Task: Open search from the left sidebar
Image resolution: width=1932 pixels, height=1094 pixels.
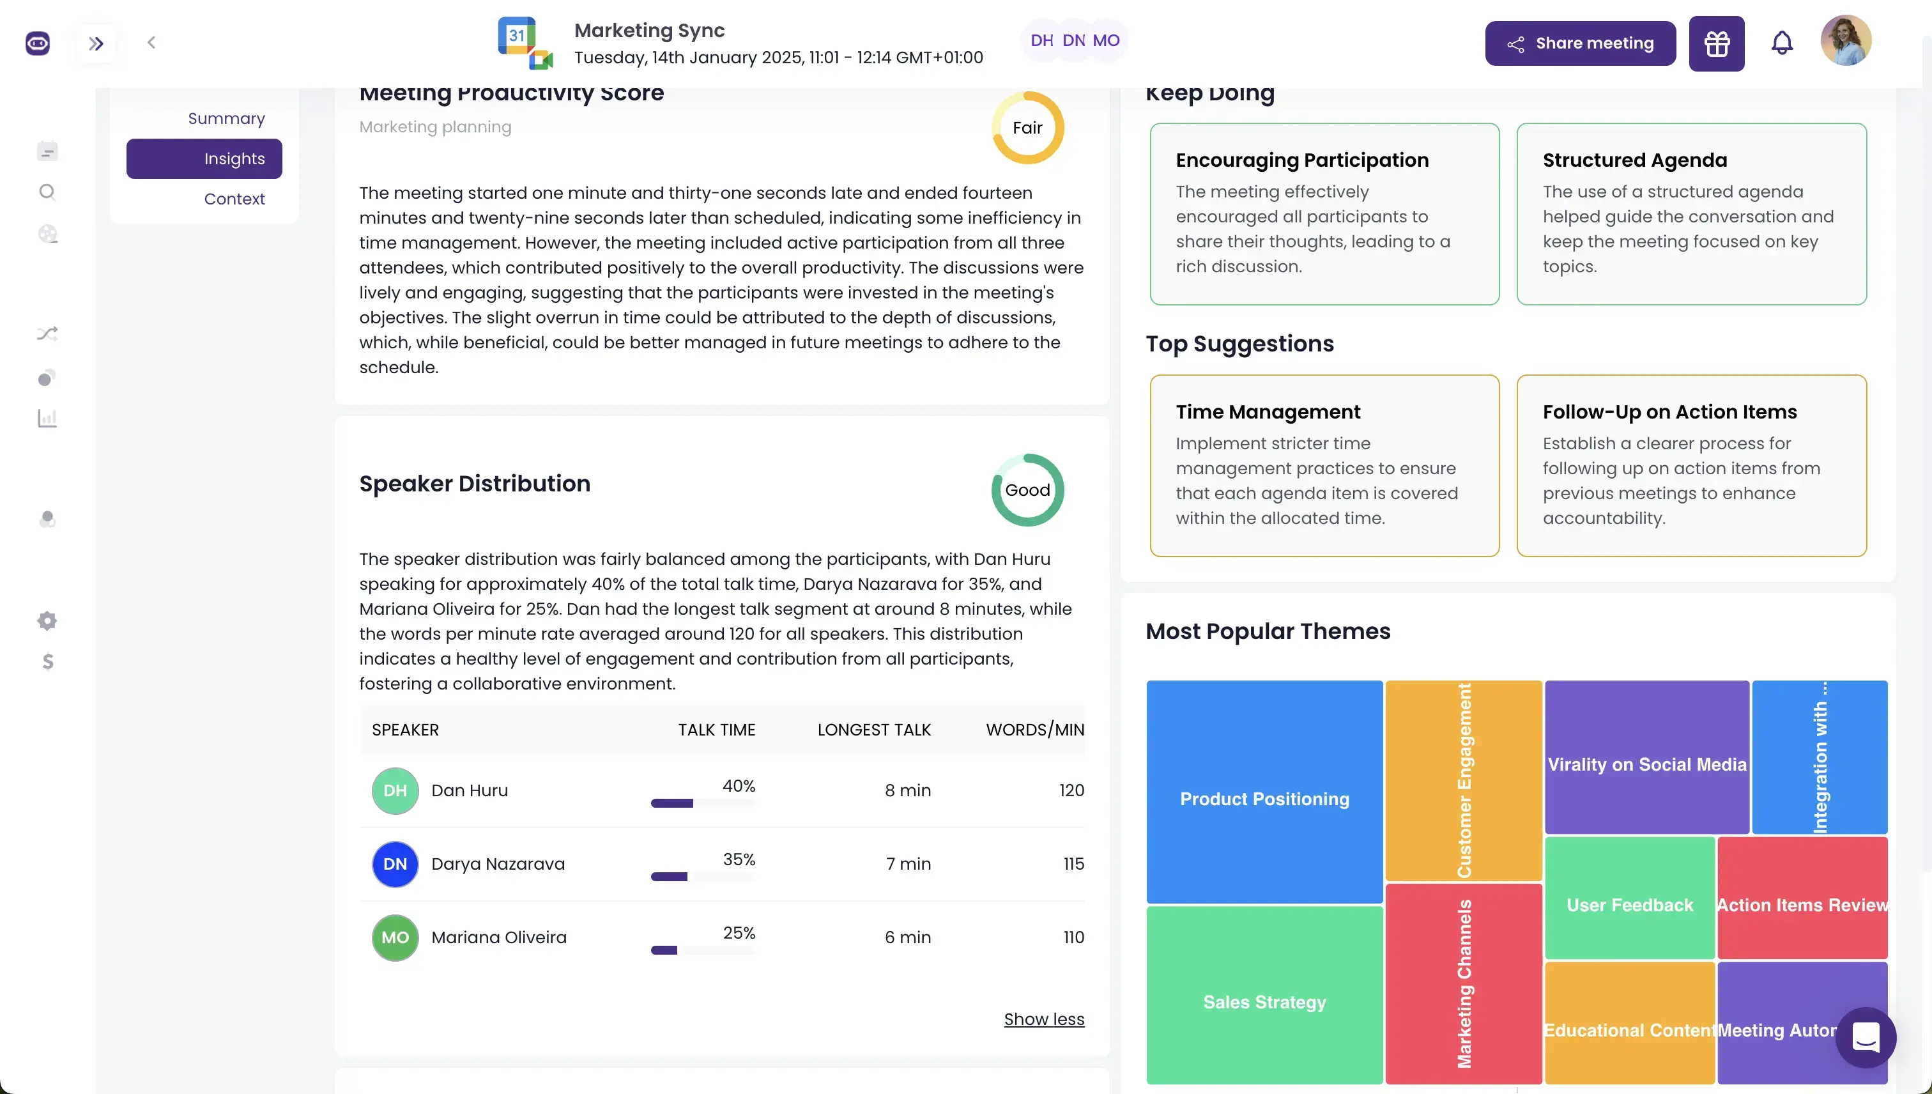Action: coord(47,192)
